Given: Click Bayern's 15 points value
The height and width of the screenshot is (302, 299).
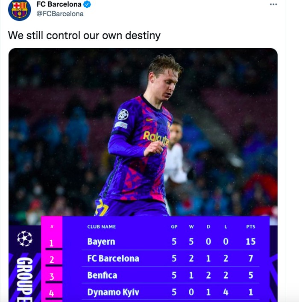Looking at the screenshot, I should pos(251,241).
